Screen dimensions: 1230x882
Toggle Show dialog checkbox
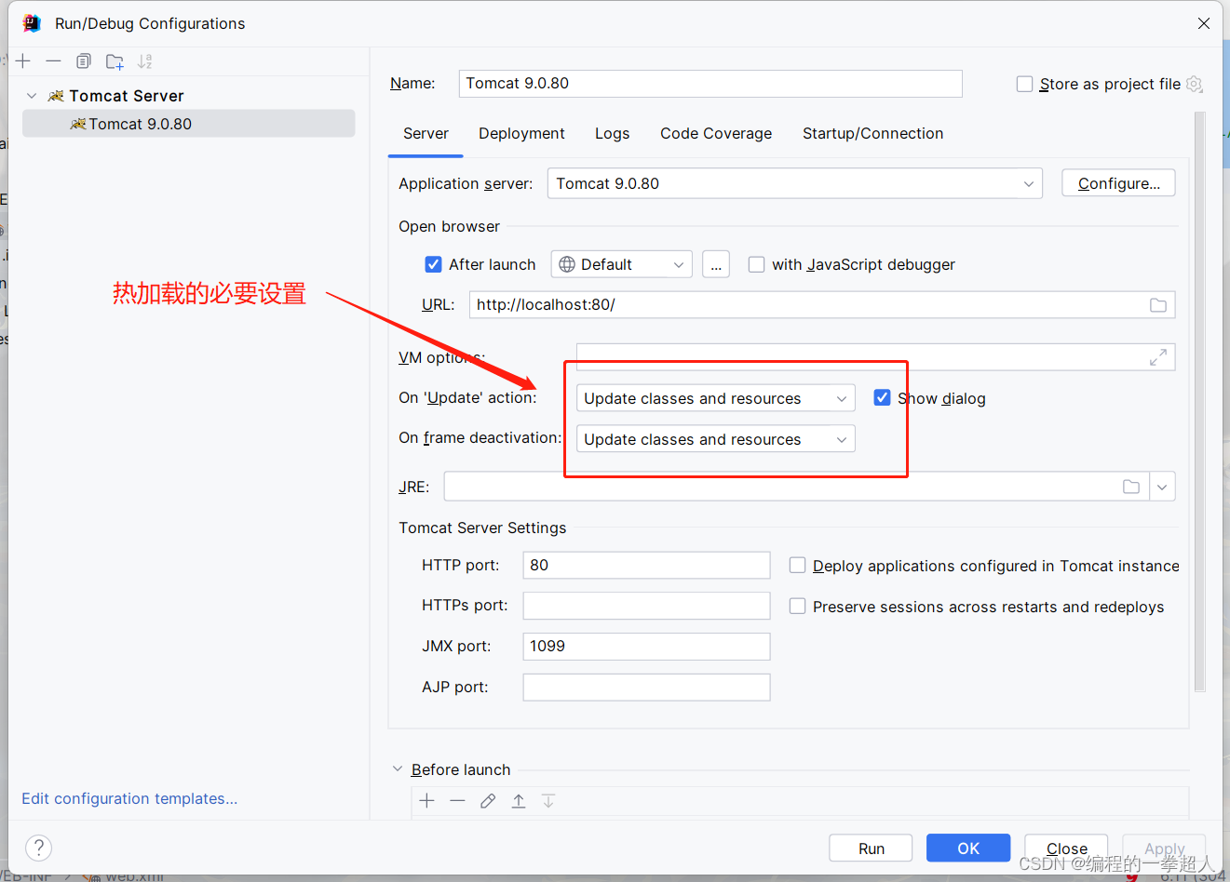click(x=882, y=398)
